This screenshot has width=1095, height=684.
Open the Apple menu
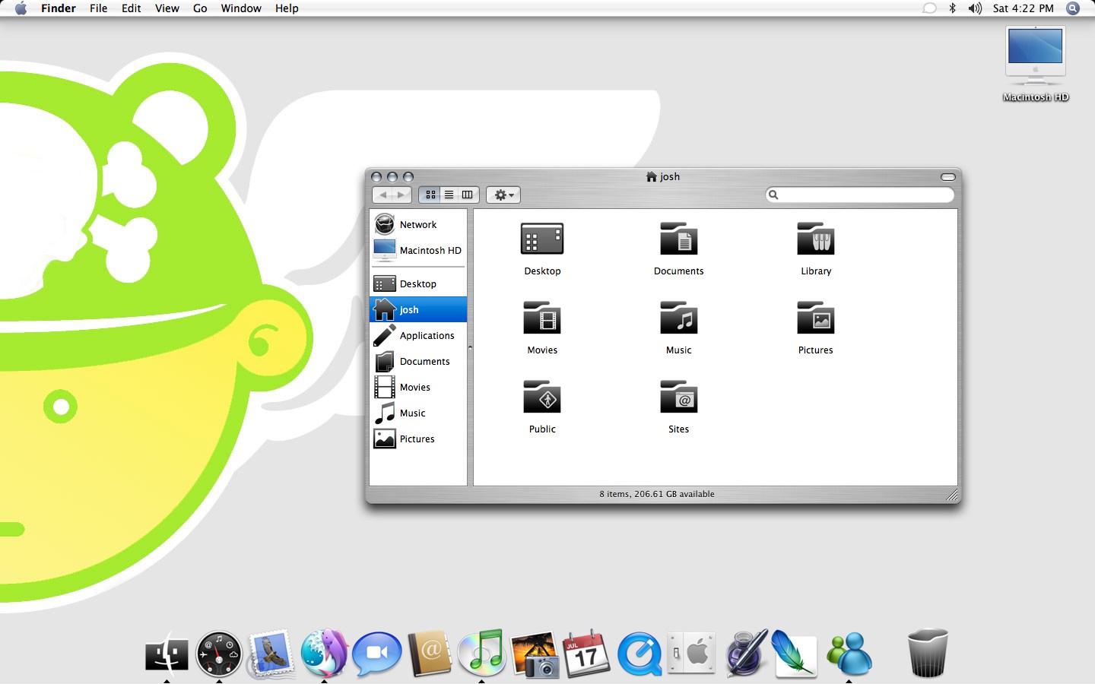[21, 8]
